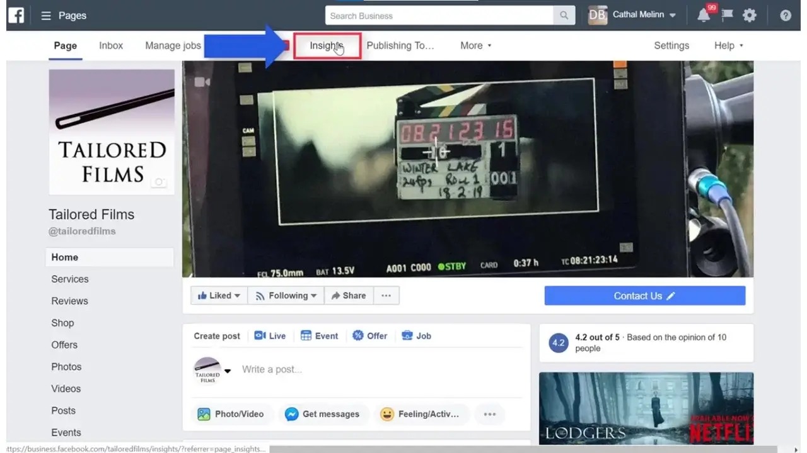Click the video camera icon on cover
The width and height of the screenshot is (807, 453).
click(x=202, y=82)
